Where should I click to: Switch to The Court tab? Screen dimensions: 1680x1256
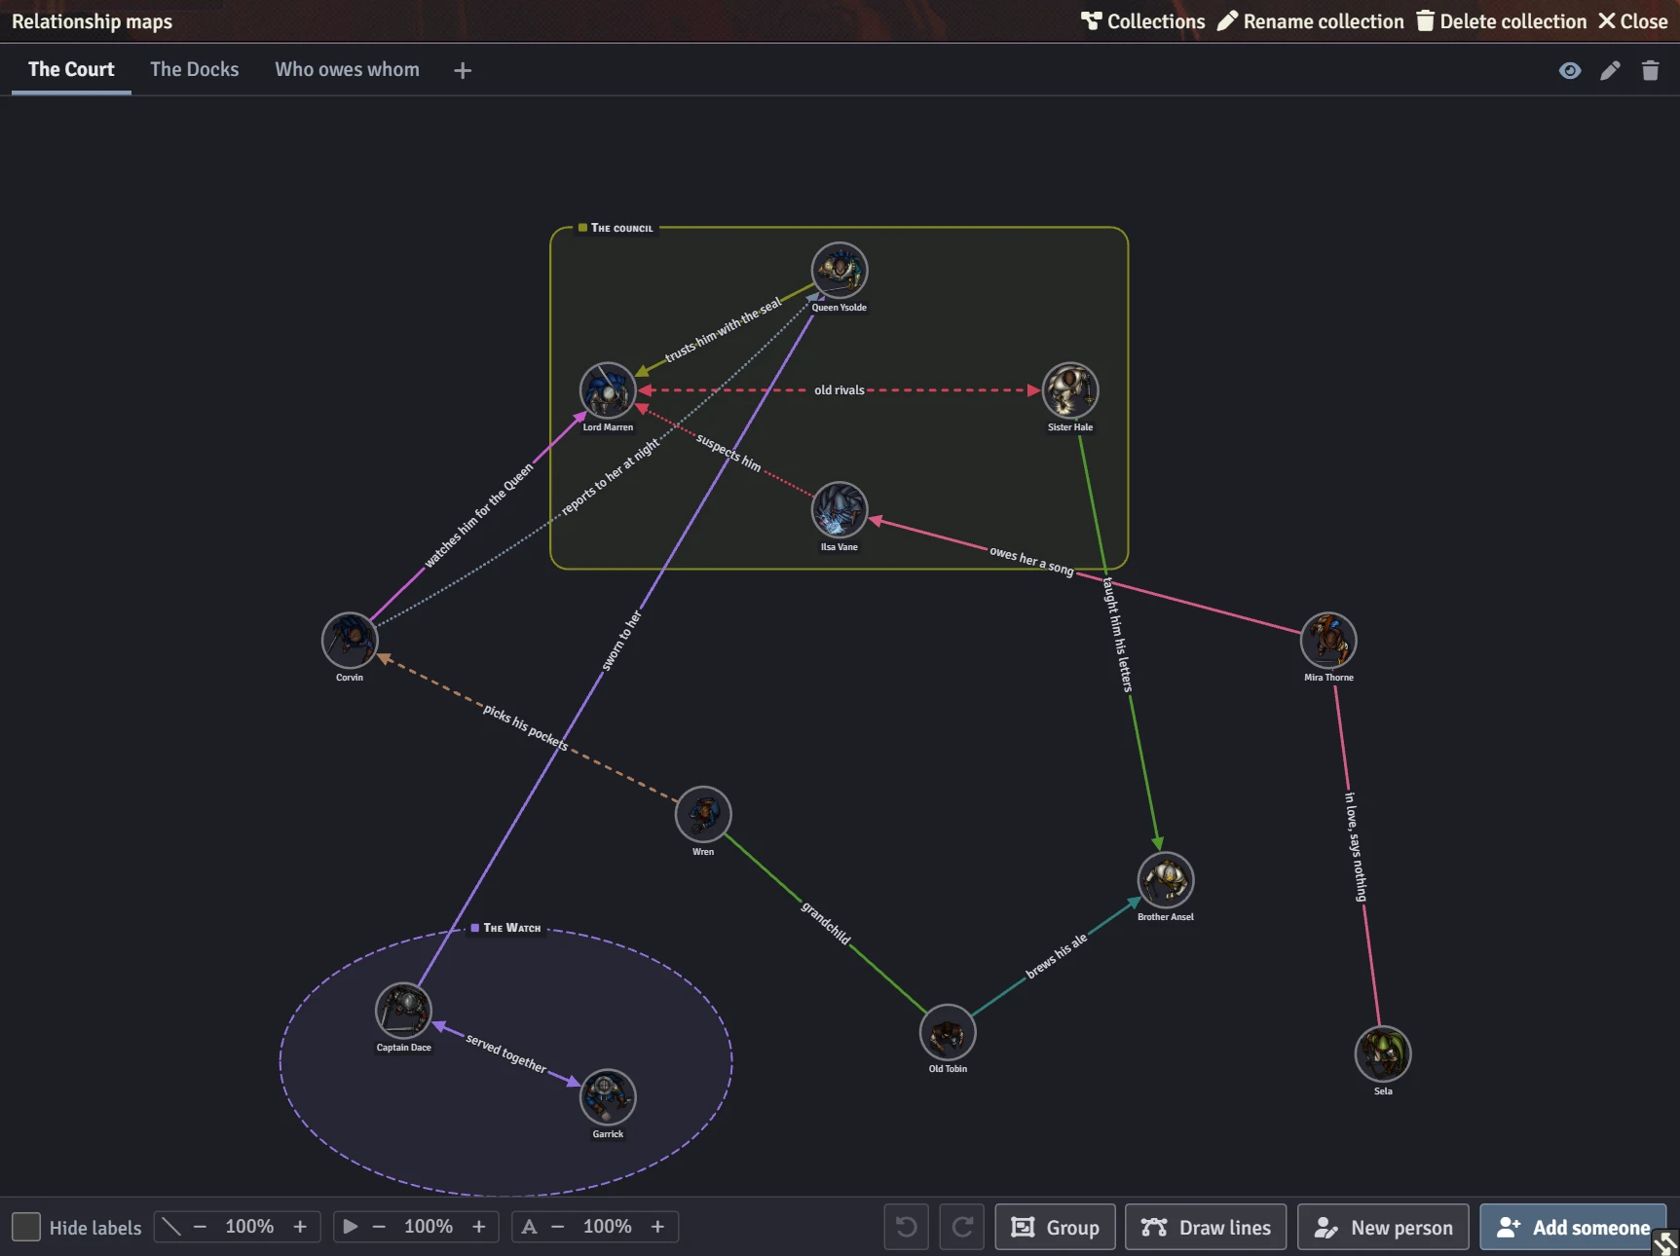pyautogui.click(x=71, y=69)
